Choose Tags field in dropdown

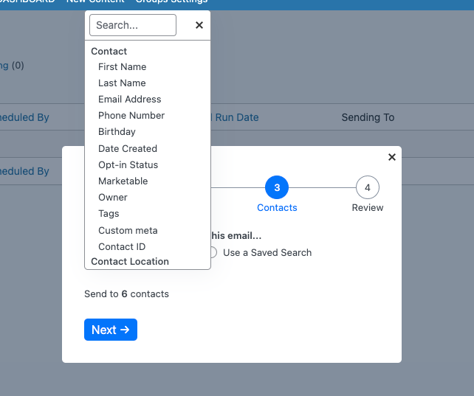tap(109, 214)
